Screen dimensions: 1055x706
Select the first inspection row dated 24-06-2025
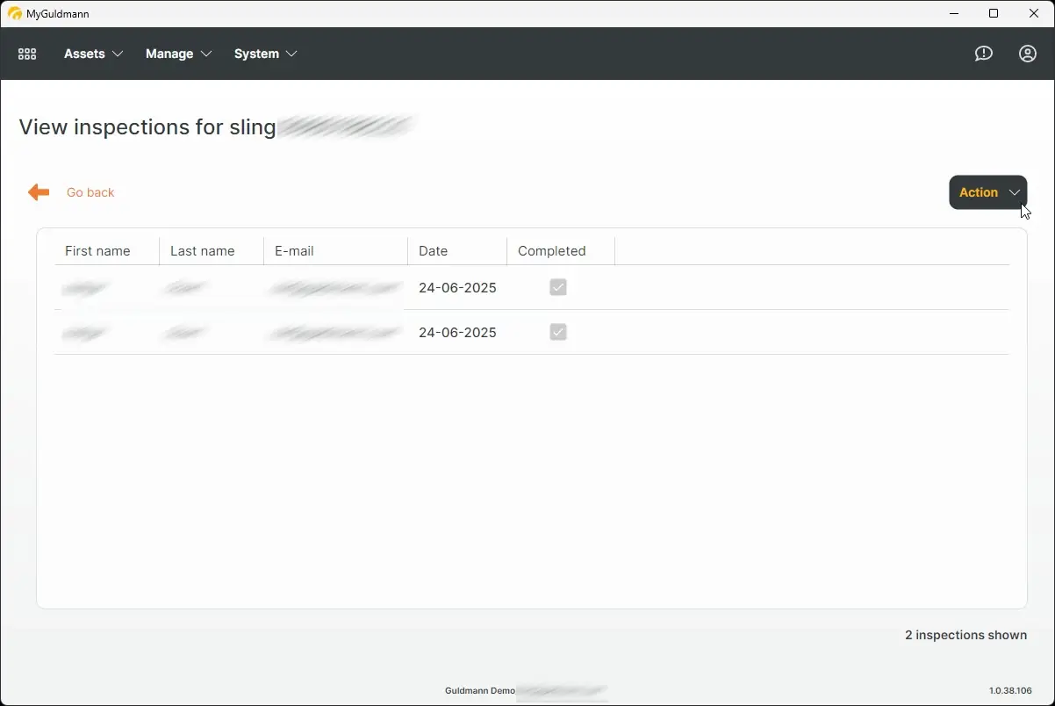(456, 287)
